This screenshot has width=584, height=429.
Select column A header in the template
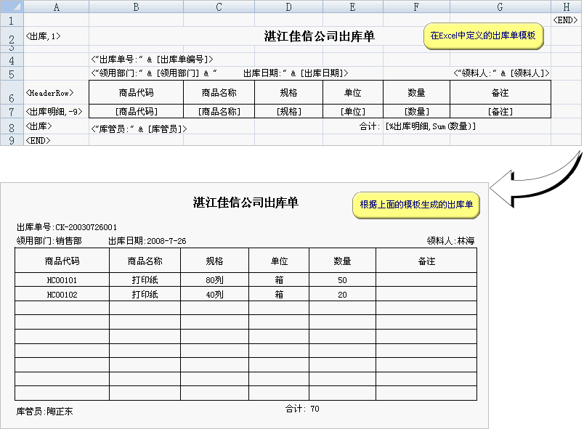coord(56,7)
